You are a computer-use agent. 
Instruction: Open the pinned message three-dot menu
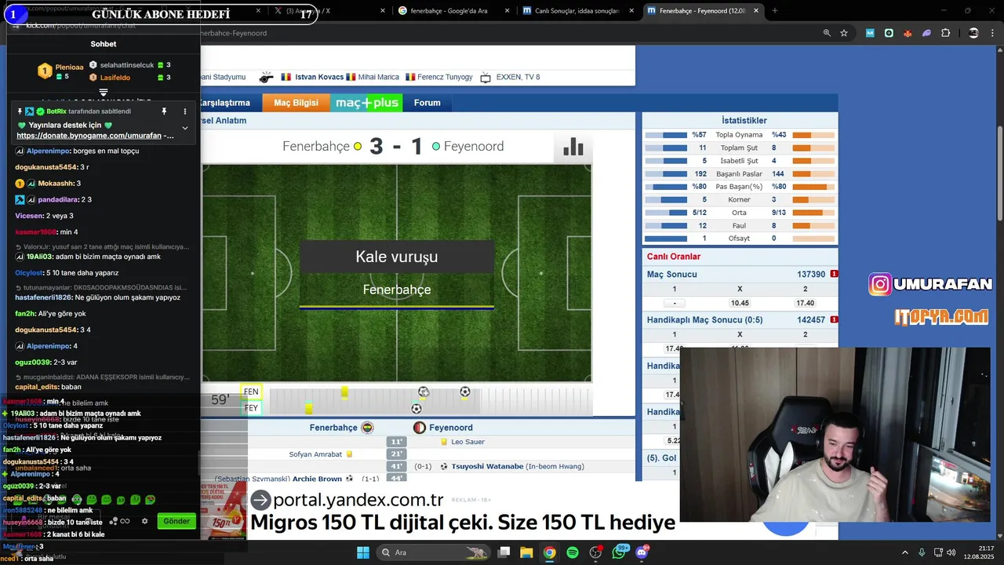click(185, 111)
